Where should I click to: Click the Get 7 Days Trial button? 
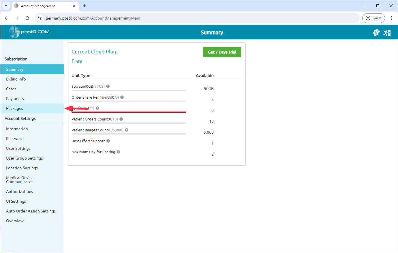222,52
